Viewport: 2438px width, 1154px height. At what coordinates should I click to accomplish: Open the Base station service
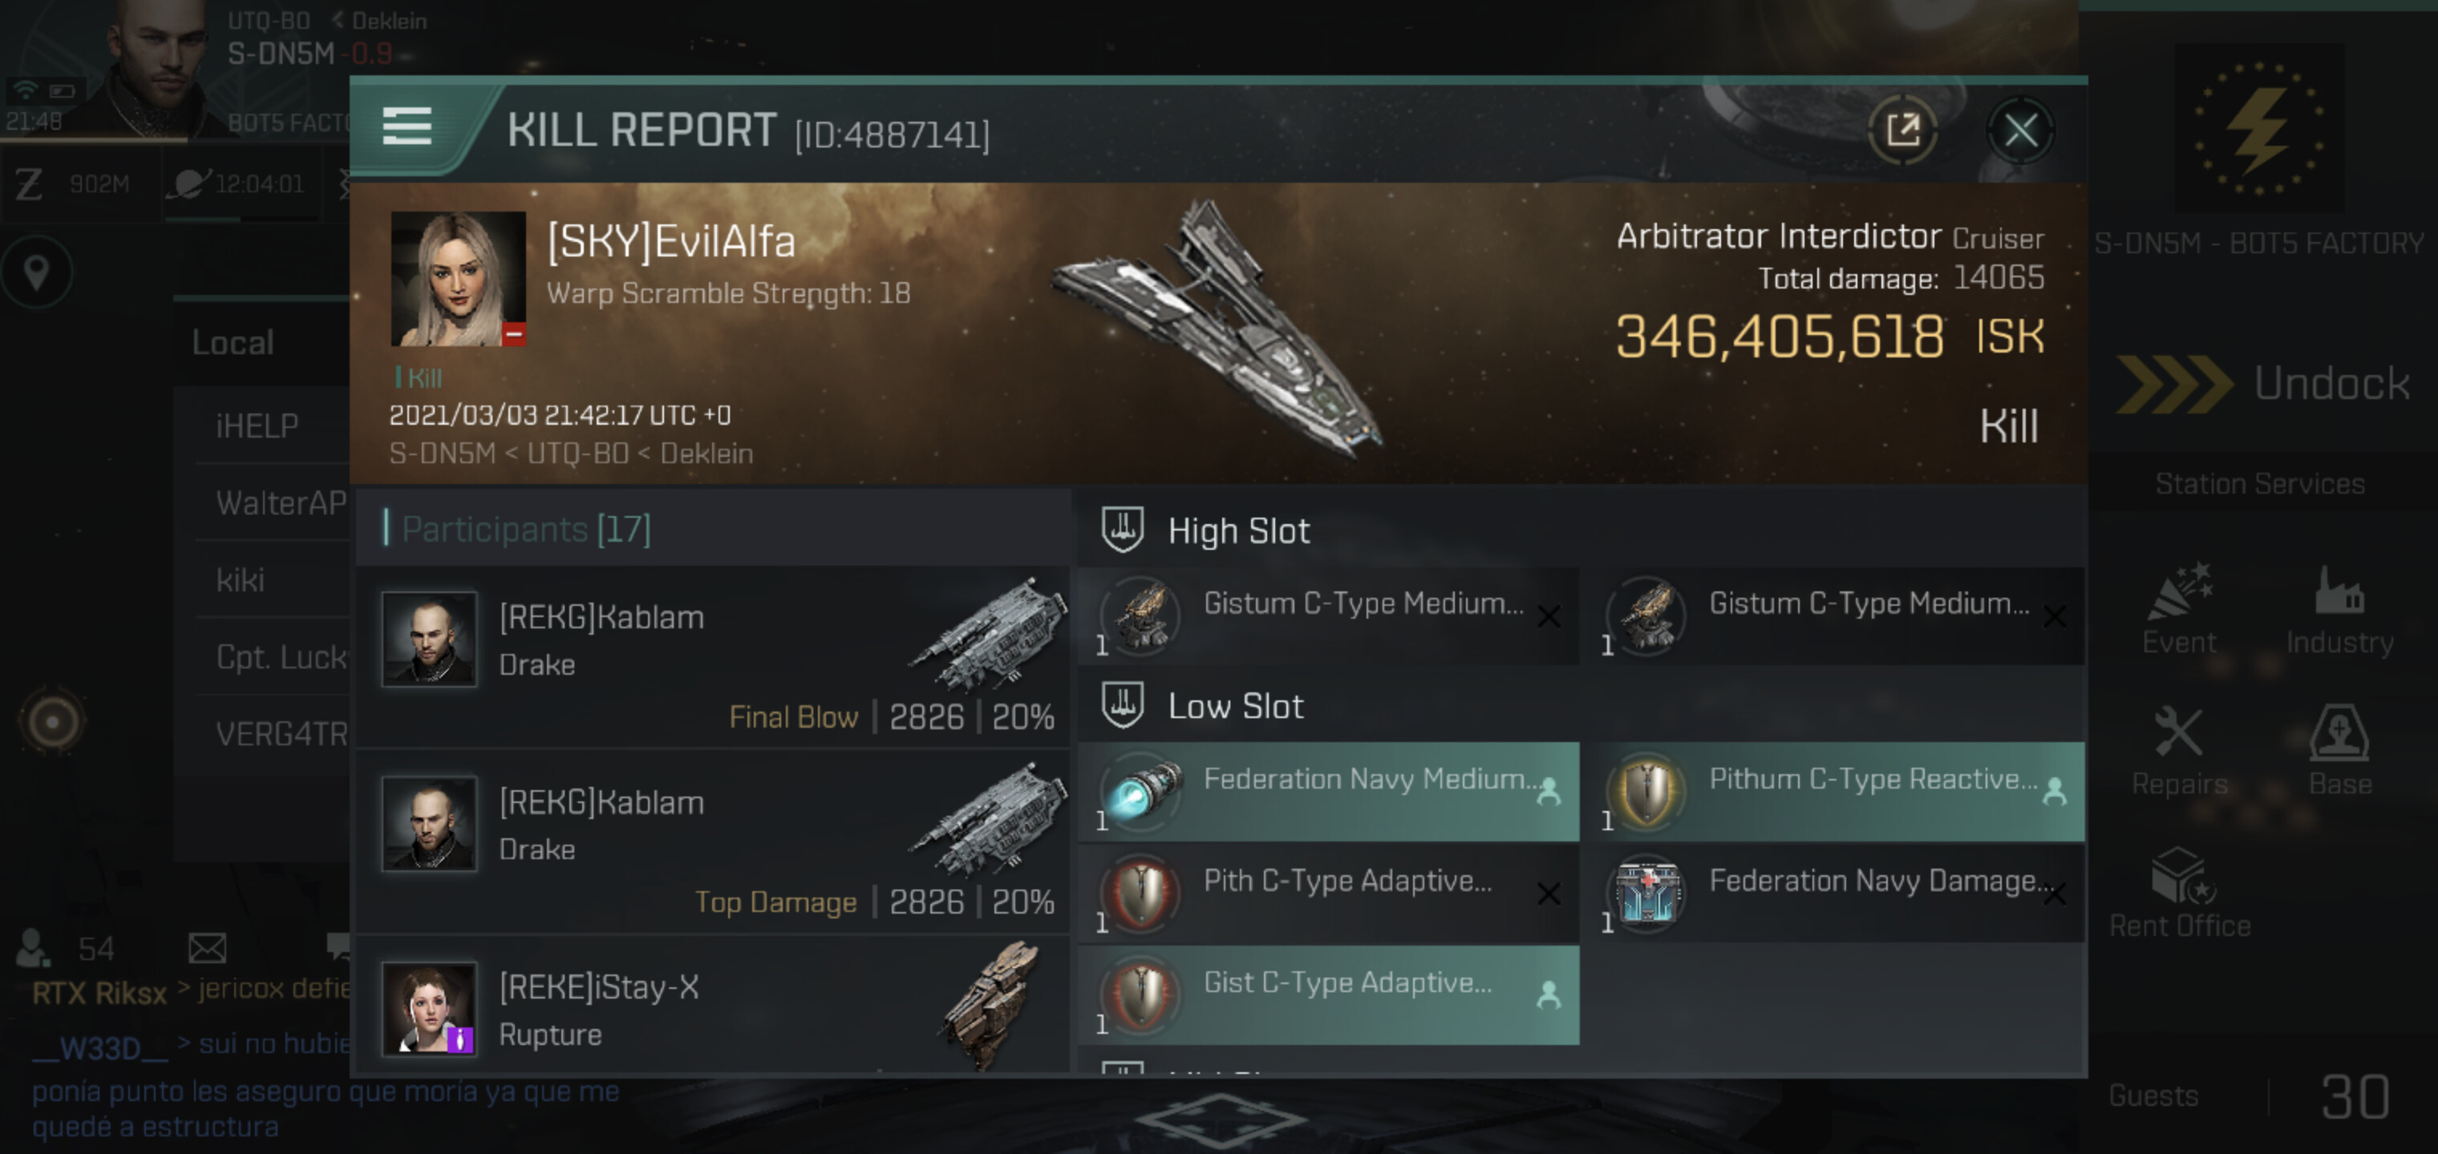2339,750
